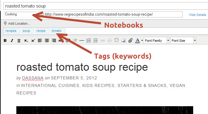
Task: Insert a checkbox to-do item
Action: [x=117, y=40]
